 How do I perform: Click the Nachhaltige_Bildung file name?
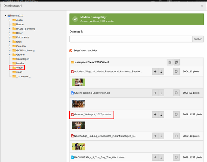coord(105,136)
